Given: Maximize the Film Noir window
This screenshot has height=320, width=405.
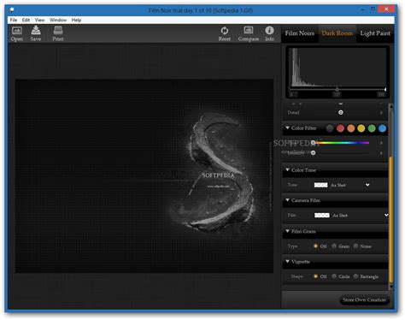Looking at the screenshot, I should pyautogui.click(x=373, y=9).
